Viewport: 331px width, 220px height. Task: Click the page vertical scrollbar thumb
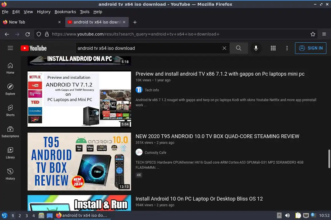point(329,159)
